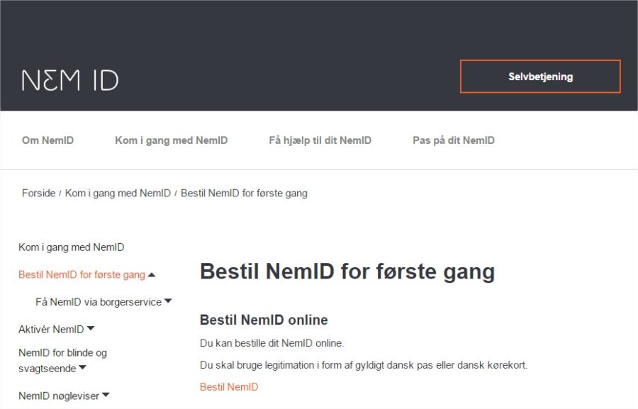Expand the Få NemID via borgerservice section
This screenshot has width=638, height=409.
167,301
